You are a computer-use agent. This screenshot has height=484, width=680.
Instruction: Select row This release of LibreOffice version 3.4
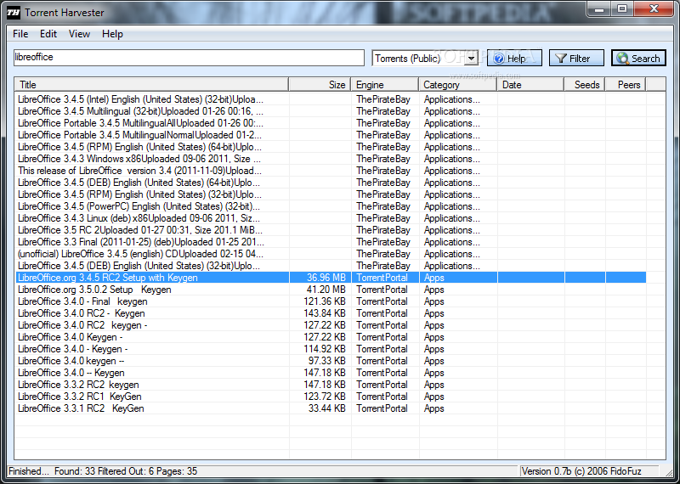[x=331, y=171]
